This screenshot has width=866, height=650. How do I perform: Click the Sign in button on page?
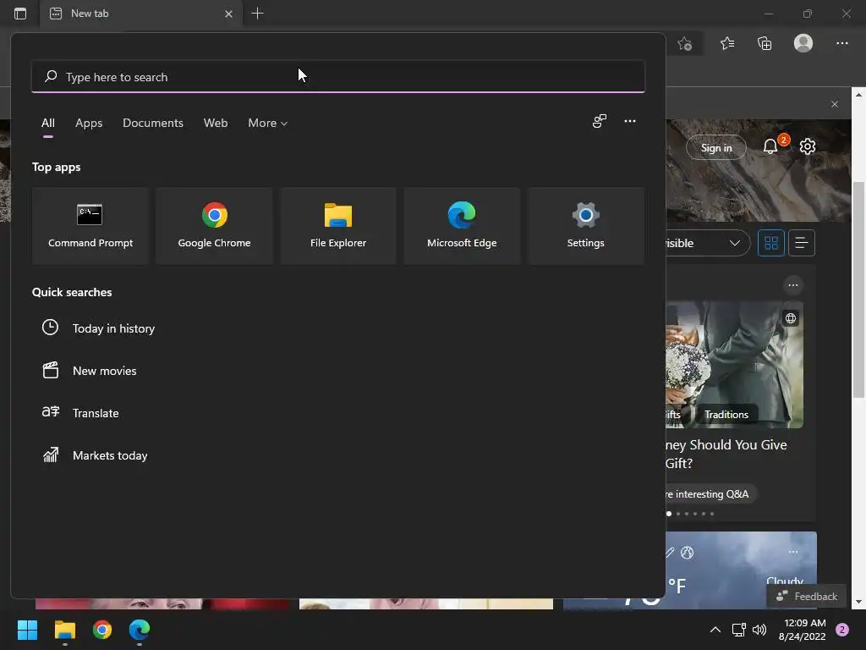point(715,147)
